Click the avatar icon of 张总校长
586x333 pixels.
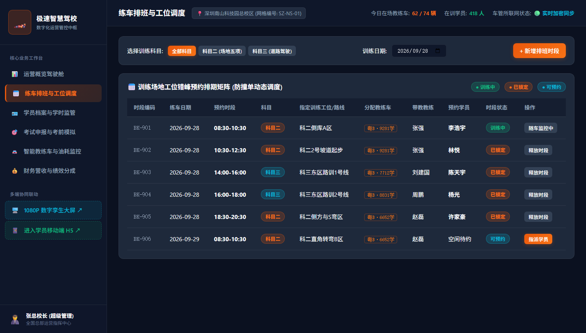click(x=15, y=319)
